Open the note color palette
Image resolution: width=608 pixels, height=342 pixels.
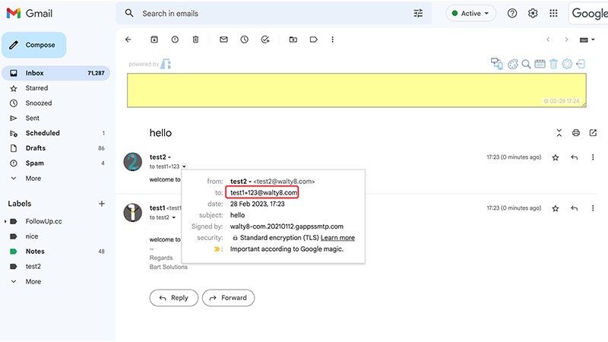click(513, 64)
